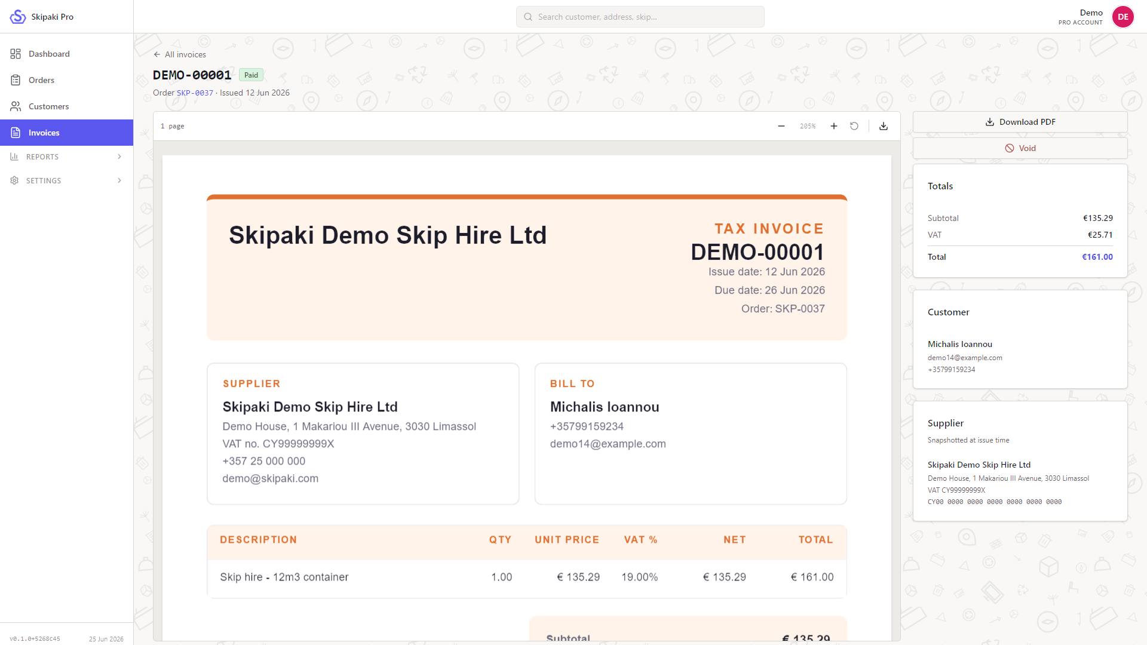Go back to All invoices
The width and height of the screenshot is (1147, 645).
pos(180,54)
